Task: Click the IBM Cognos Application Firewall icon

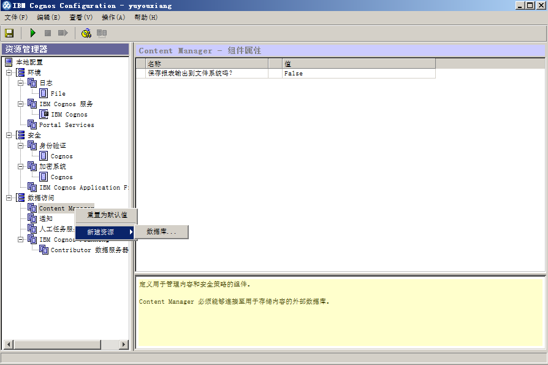Action: click(x=32, y=187)
